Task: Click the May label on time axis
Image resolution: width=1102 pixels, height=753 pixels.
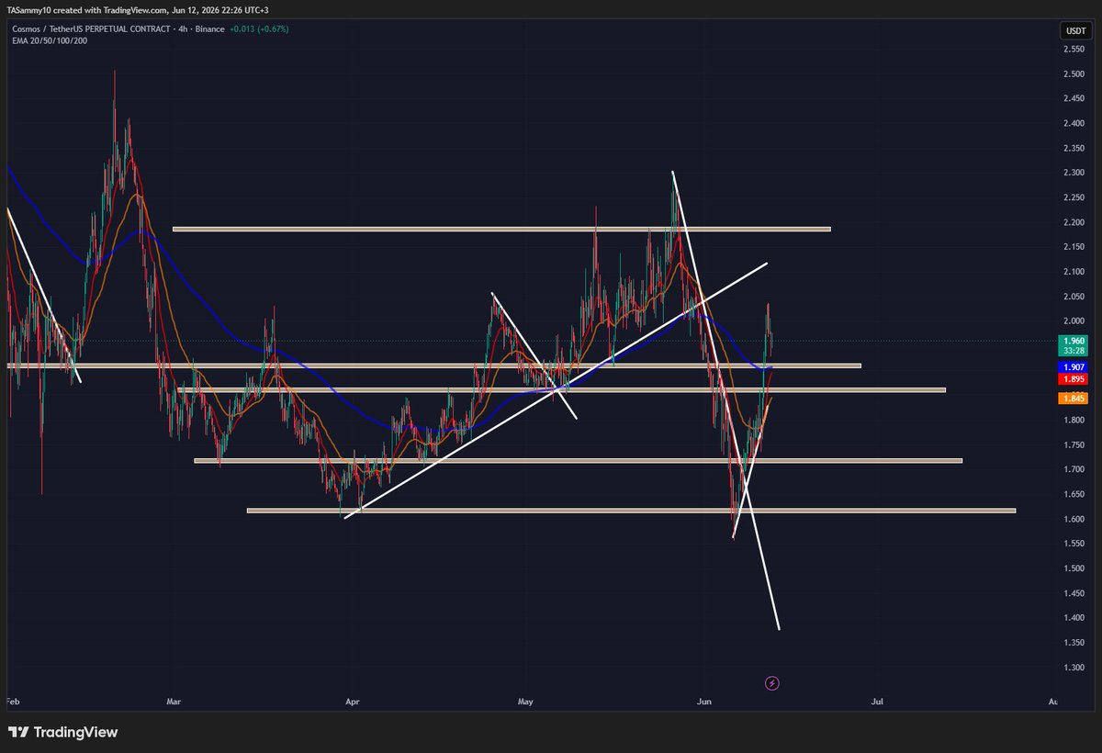Action: tap(526, 702)
